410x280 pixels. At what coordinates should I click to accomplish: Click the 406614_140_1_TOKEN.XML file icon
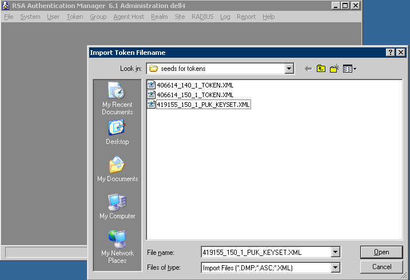pos(152,85)
